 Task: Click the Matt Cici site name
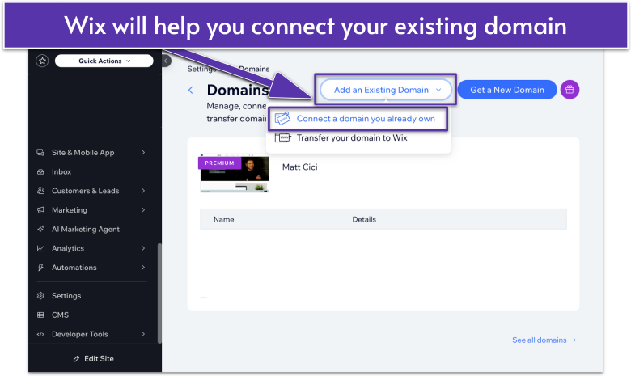300,167
